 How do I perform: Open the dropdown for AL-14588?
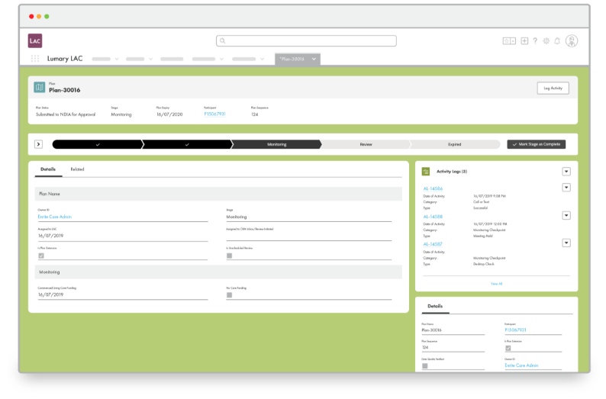click(x=566, y=216)
